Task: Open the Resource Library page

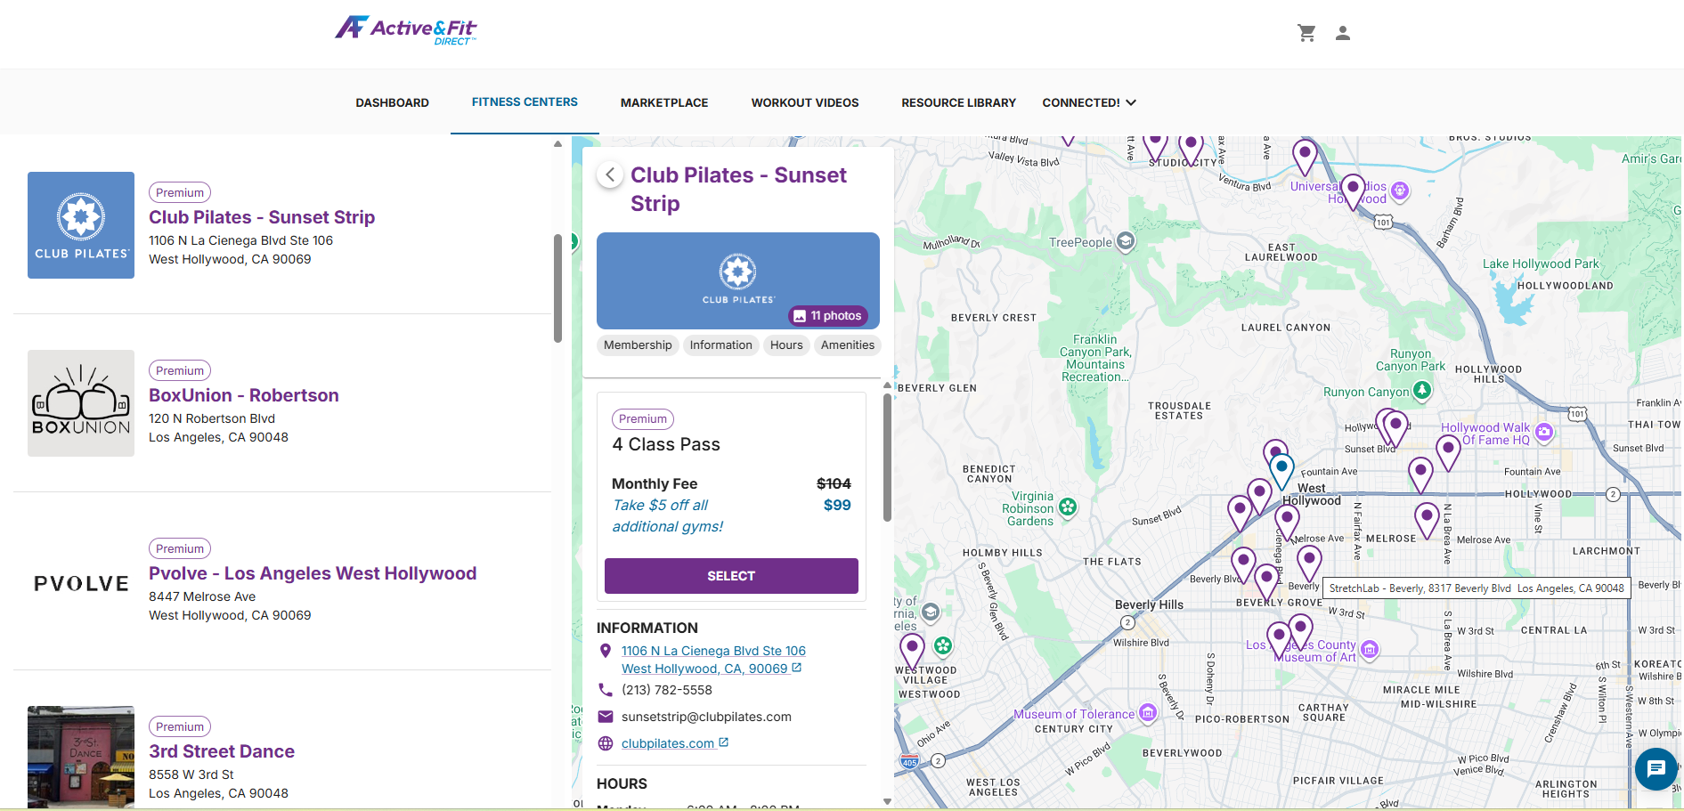Action: (958, 102)
